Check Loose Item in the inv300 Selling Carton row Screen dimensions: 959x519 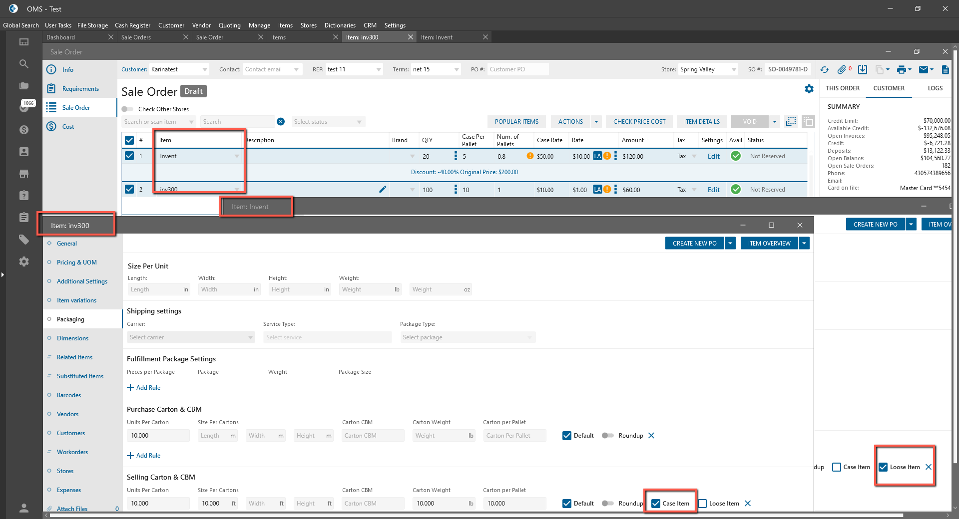[702, 504]
